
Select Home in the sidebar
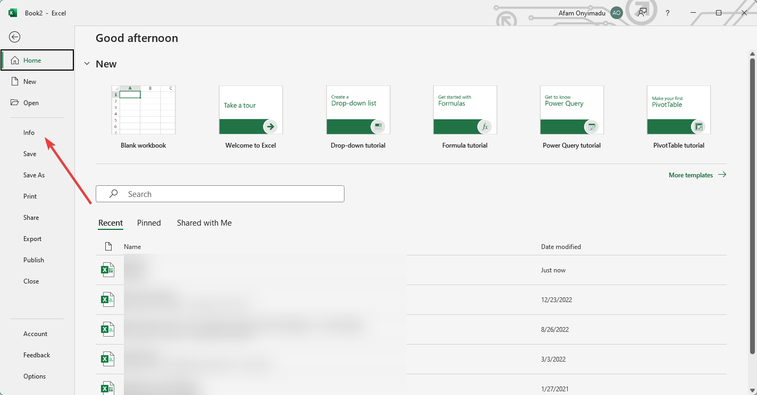[37, 60]
